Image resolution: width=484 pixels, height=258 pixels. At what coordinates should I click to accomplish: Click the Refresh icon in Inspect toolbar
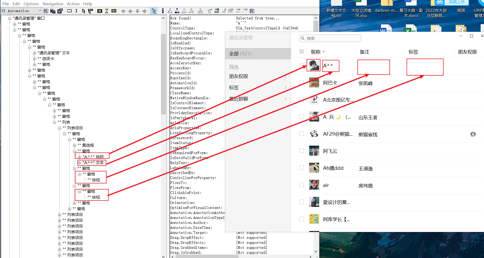pyautogui.click(x=46, y=11)
